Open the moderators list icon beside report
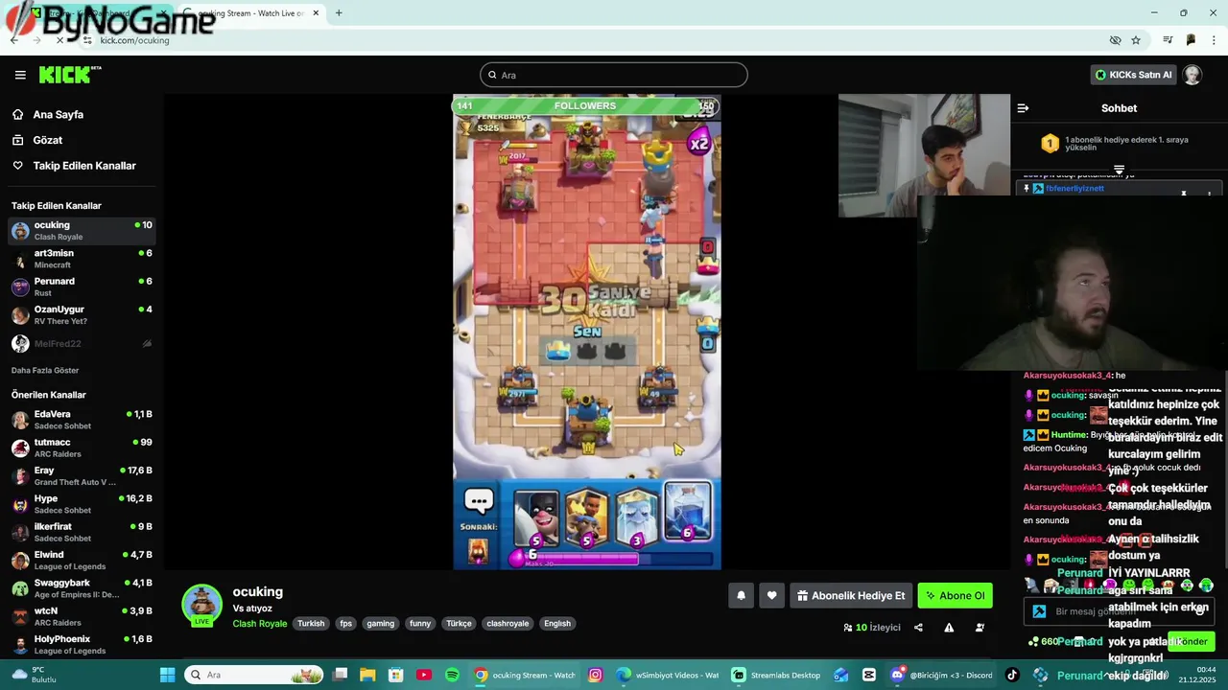Screen dimensions: 1228x690 (980, 628)
